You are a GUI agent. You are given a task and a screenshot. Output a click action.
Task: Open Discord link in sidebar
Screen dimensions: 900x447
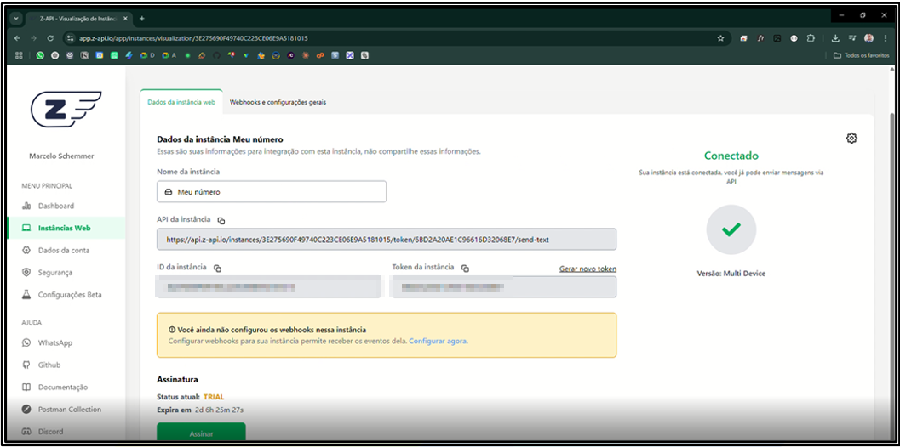coord(50,432)
